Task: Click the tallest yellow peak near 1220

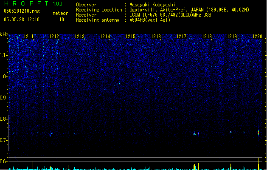Action: point(259,164)
